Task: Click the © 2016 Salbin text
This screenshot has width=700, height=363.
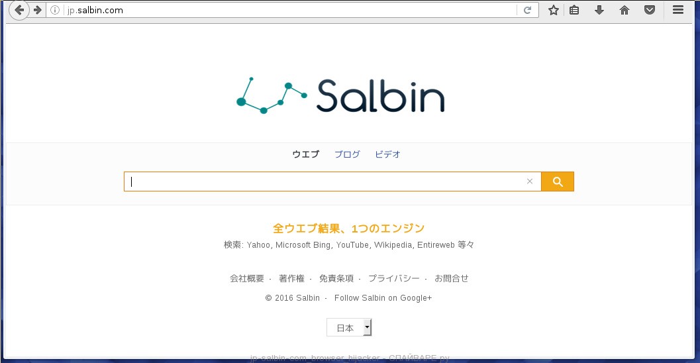Action: (293, 298)
